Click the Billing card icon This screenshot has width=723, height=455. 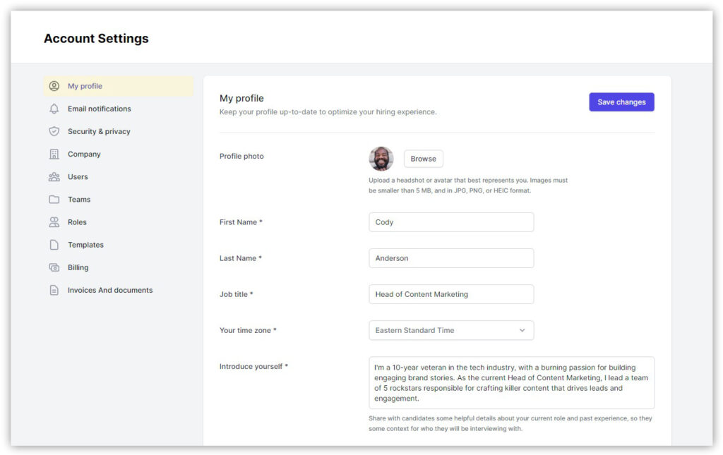coord(54,267)
